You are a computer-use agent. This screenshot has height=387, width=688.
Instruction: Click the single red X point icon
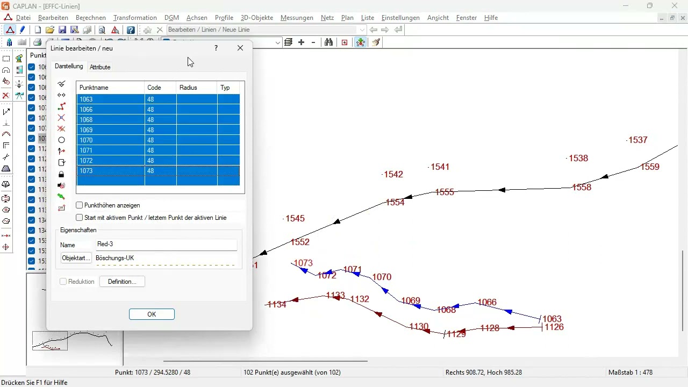(61, 118)
